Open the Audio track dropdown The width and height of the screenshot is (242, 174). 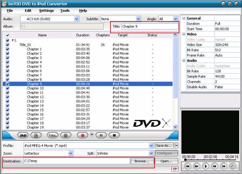(77, 19)
